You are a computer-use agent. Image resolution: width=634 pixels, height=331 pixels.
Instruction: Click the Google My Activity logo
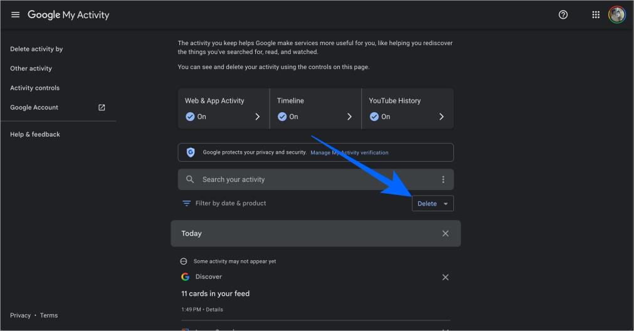68,15
